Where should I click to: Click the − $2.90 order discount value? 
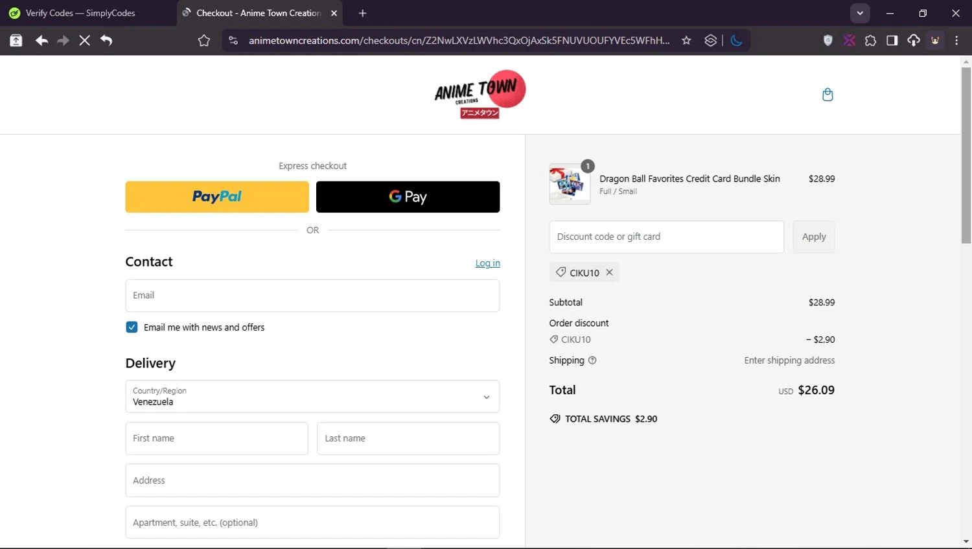point(820,340)
